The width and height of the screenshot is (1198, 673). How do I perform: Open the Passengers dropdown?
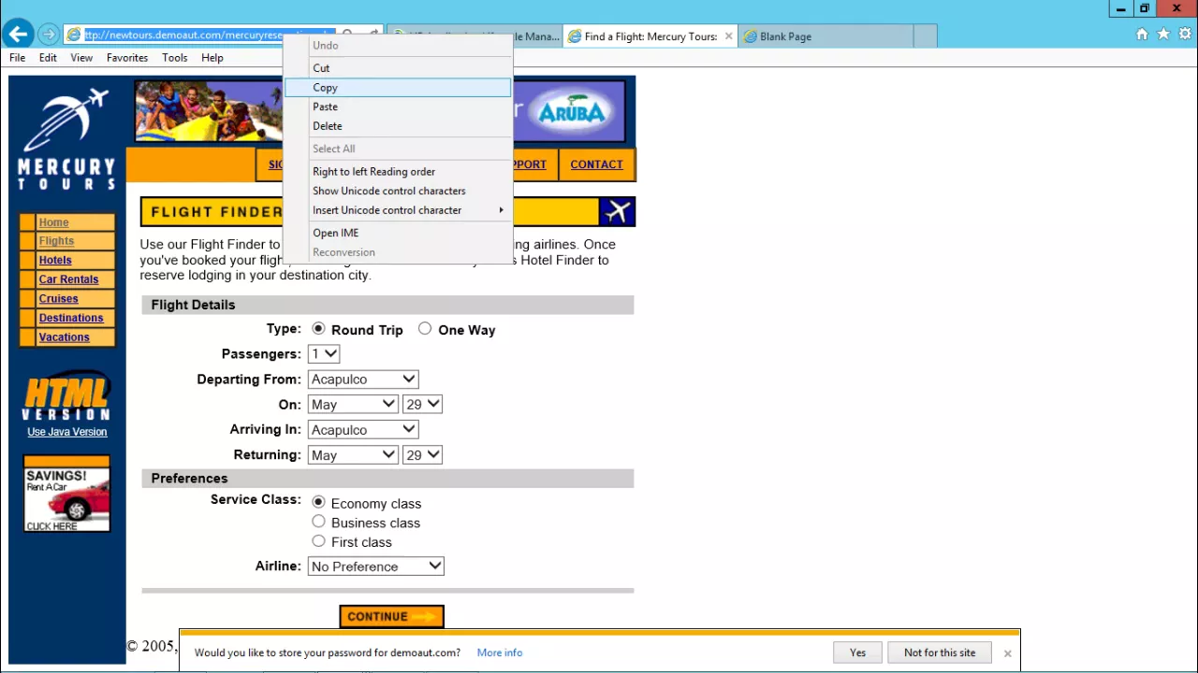[324, 354]
